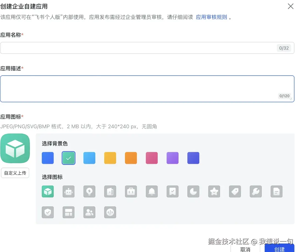Pick the pie chart icon

point(193,191)
